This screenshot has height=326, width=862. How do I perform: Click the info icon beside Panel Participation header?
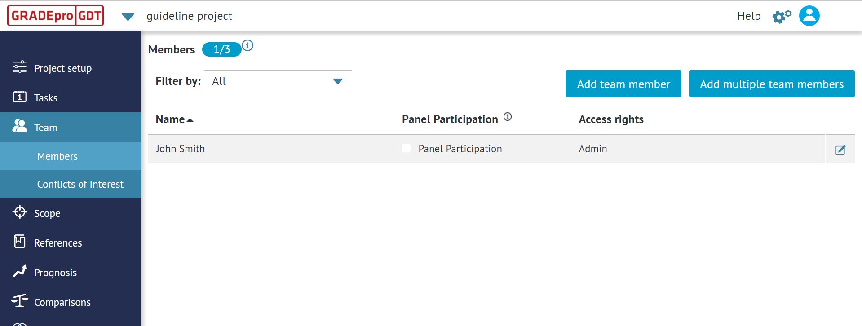pyautogui.click(x=508, y=116)
